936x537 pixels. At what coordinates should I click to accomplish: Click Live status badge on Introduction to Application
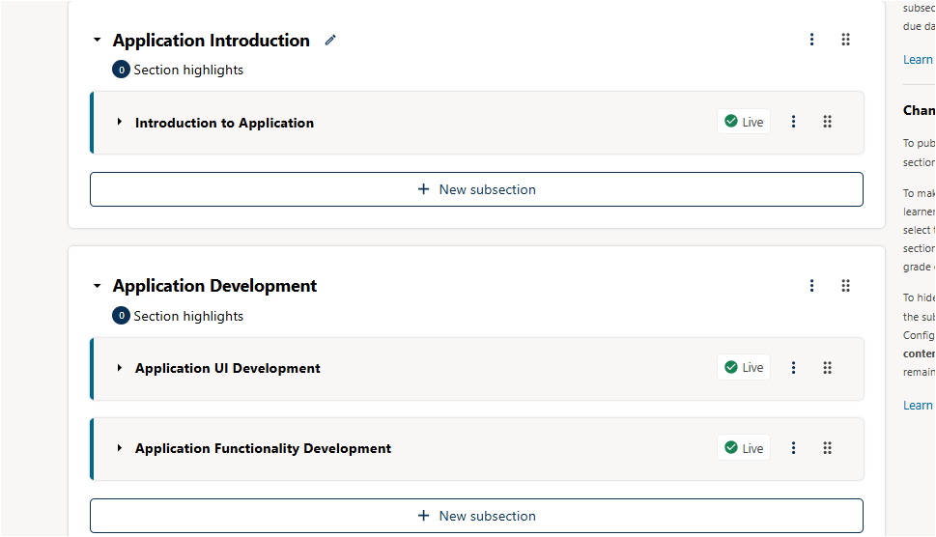pos(744,122)
